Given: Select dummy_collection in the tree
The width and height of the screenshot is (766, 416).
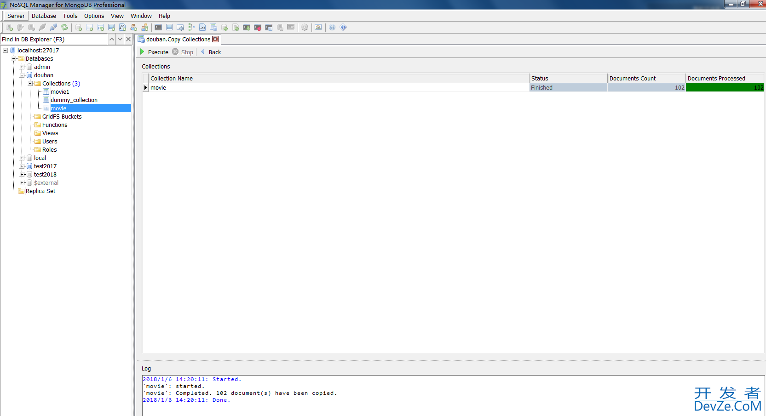Looking at the screenshot, I should [x=74, y=100].
